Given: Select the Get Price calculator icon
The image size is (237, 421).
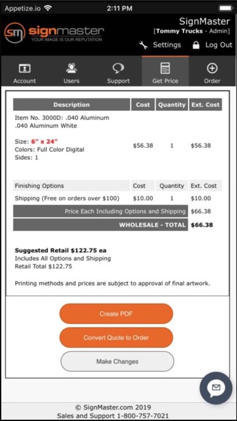Looking at the screenshot, I should (x=165, y=68).
